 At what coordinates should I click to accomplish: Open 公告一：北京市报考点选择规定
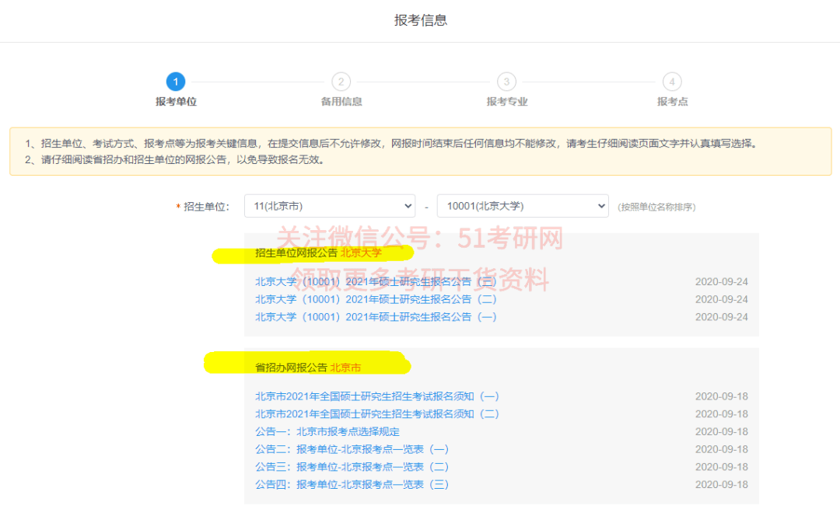(327, 431)
